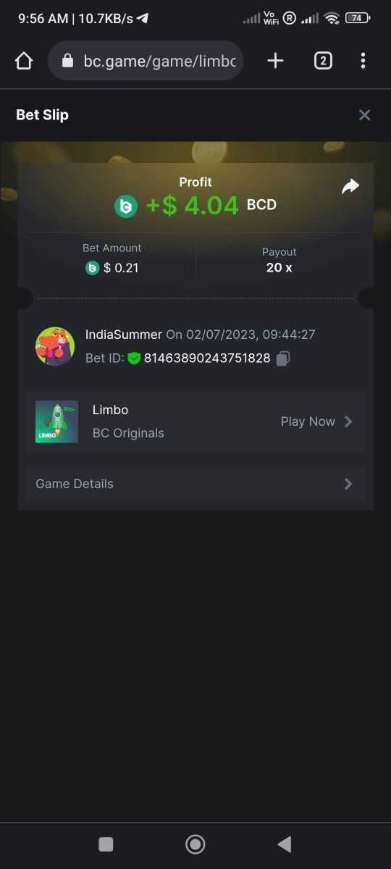The height and width of the screenshot is (869, 391).
Task: Tap the browser home icon
Action: 24,61
